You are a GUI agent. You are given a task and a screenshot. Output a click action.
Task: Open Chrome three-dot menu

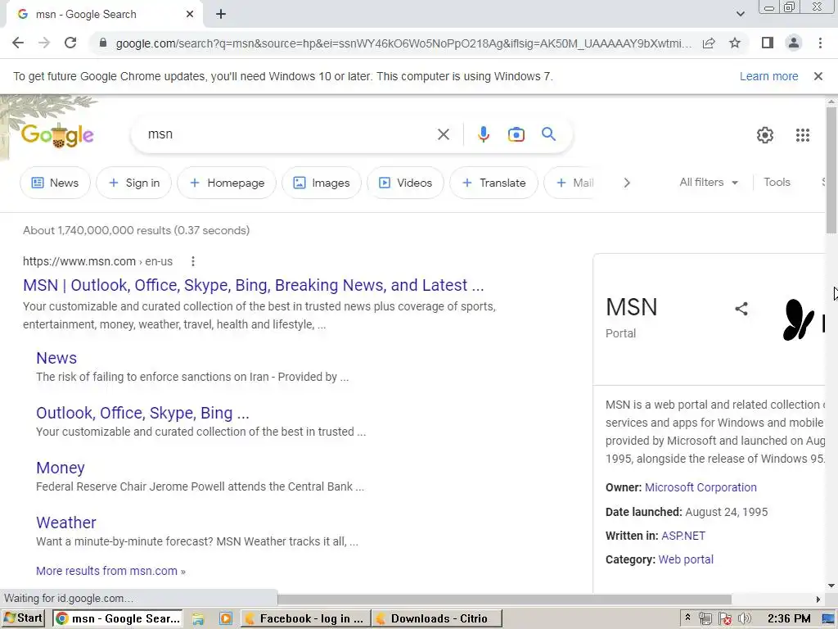[x=820, y=43]
